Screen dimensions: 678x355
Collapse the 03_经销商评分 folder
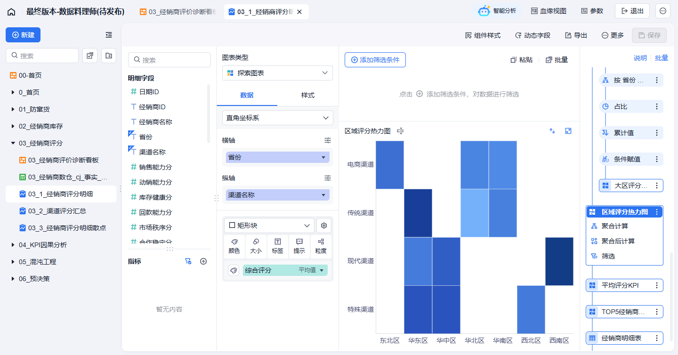coord(13,143)
